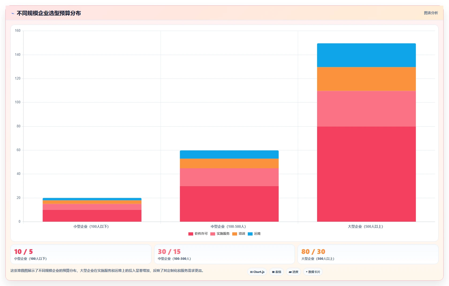
Task: Toggle the 培训 legend item
Action: [x=239, y=234]
